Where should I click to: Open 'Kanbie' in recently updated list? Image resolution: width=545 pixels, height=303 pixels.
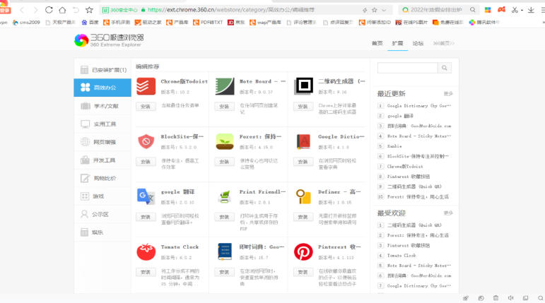click(394, 145)
